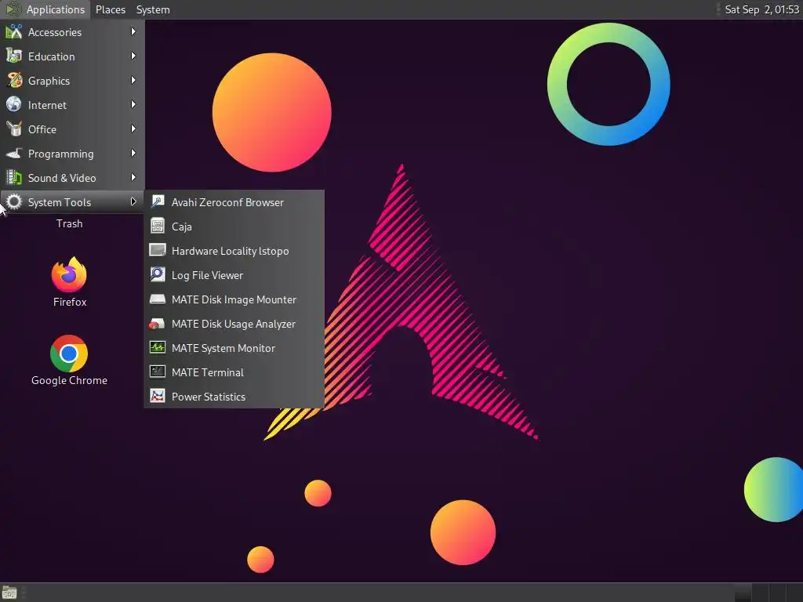Click the MATE Disk Image Mounter icon
Image resolution: width=803 pixels, height=602 pixels.
point(157,299)
